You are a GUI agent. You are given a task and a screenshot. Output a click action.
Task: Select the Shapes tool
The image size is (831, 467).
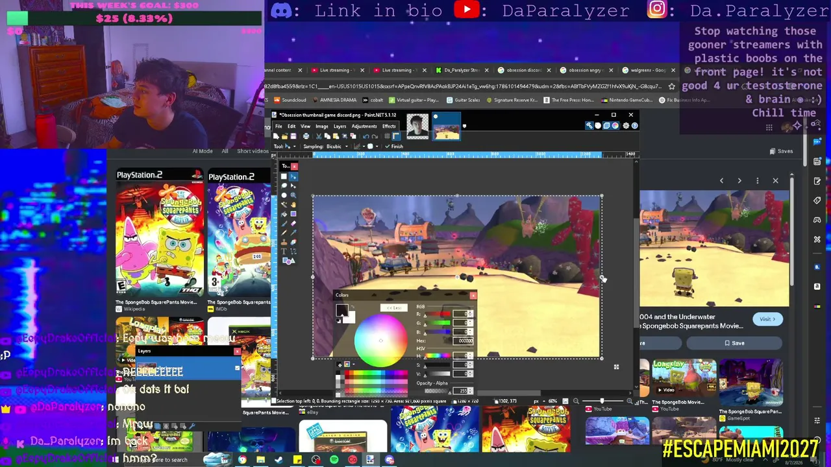click(289, 261)
